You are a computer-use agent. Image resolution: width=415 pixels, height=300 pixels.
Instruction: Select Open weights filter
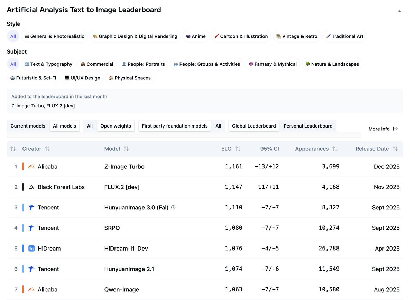pyautogui.click(x=116, y=126)
